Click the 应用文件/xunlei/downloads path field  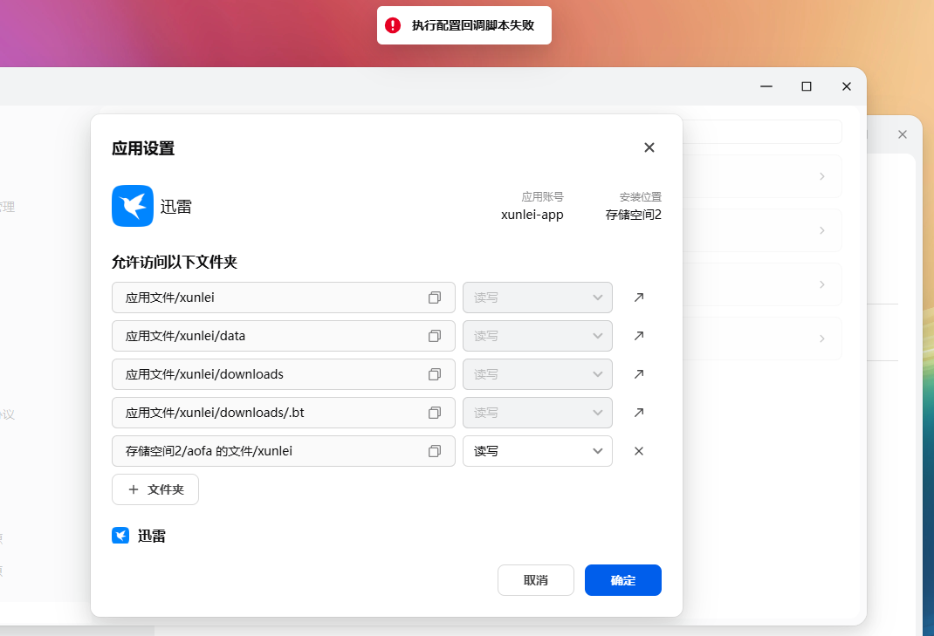click(x=284, y=374)
